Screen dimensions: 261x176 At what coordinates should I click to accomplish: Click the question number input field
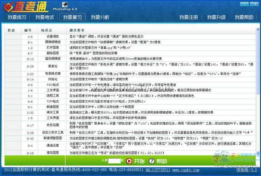(x=114, y=161)
